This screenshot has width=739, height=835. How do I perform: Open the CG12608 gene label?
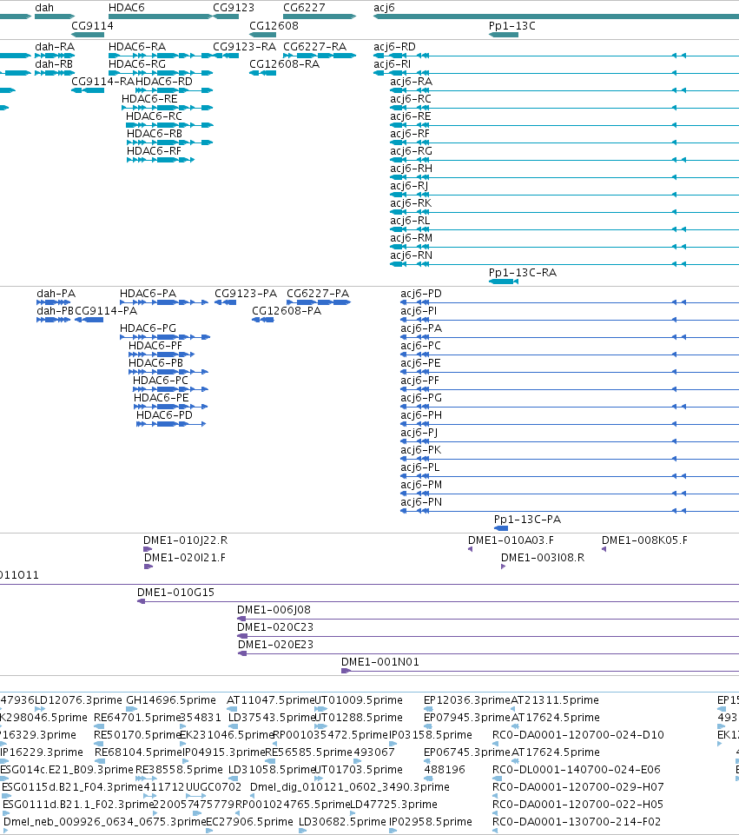pos(274,26)
